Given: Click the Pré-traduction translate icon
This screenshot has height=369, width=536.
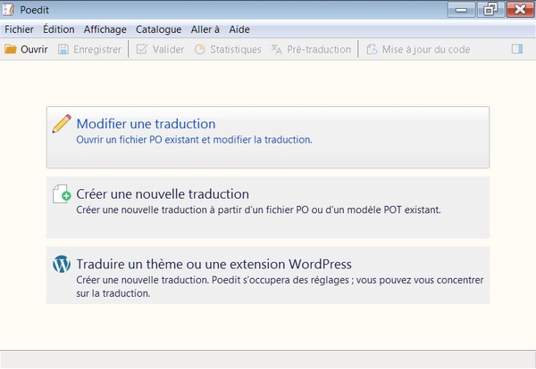Looking at the screenshot, I should point(277,49).
